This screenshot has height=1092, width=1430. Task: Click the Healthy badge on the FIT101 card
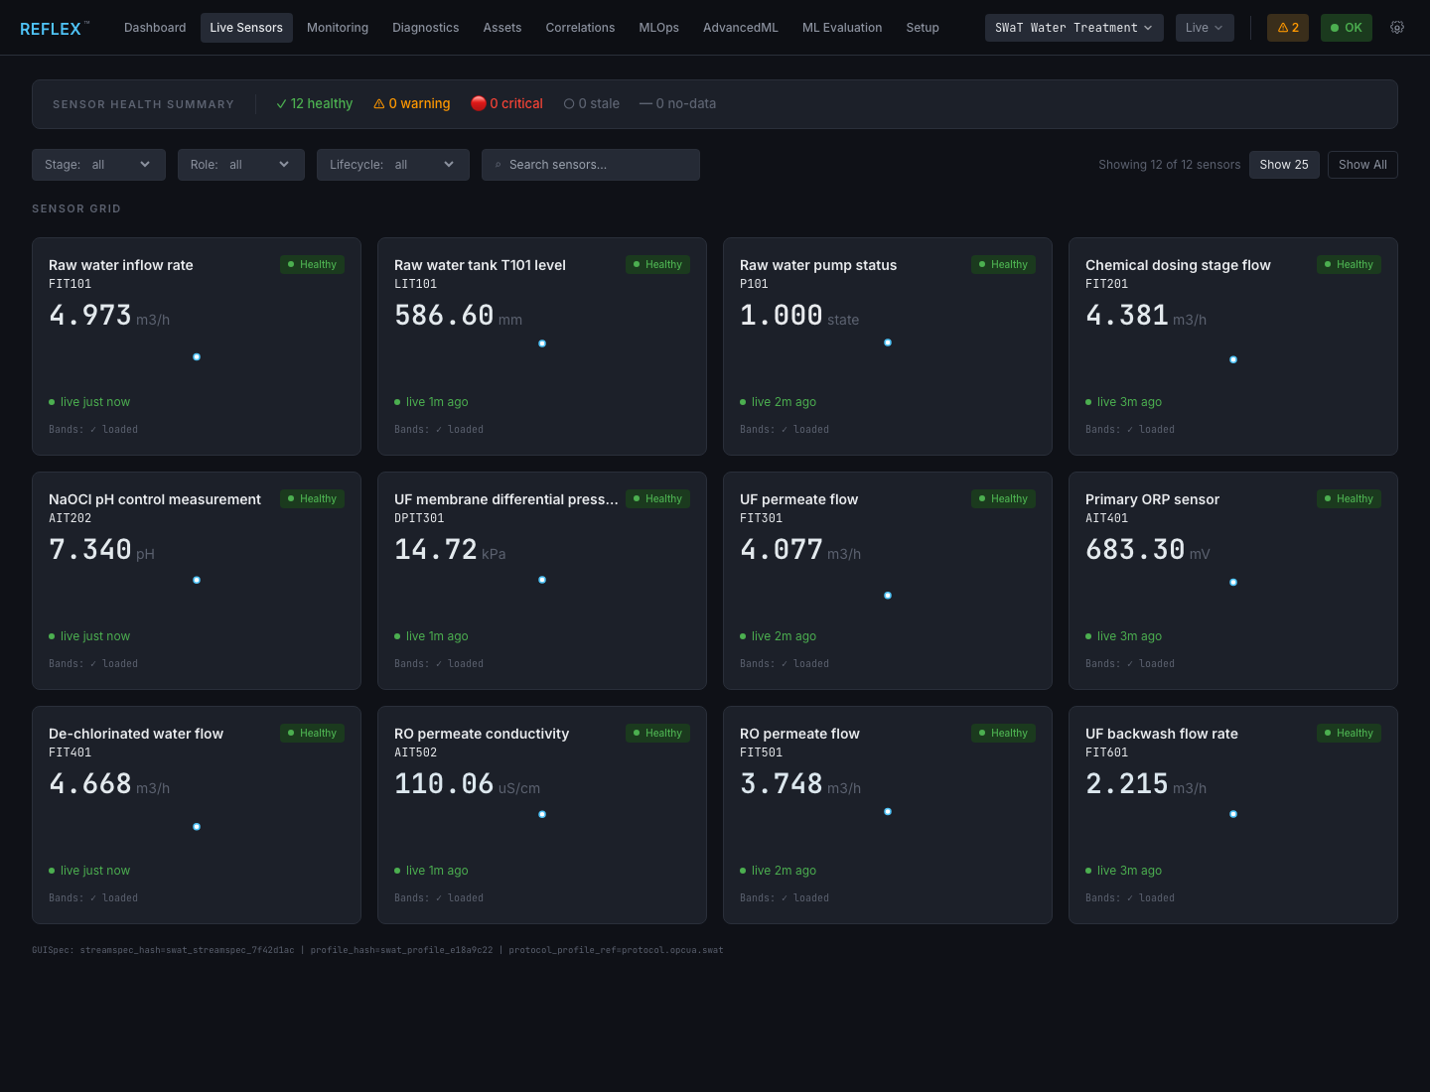pyautogui.click(x=312, y=264)
